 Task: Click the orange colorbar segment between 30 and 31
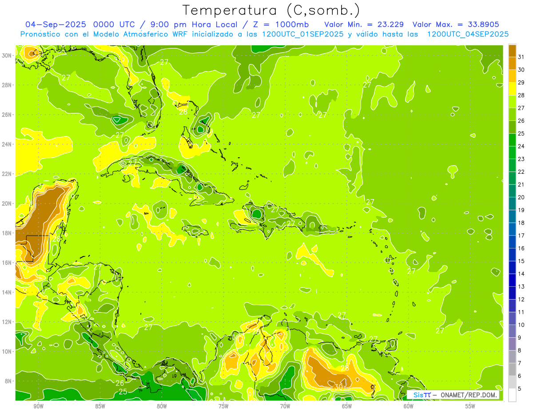coord(512,64)
